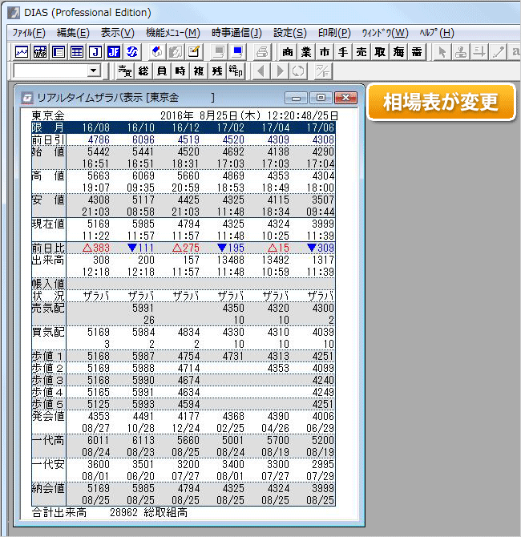Click the 海 toolbar button
This screenshot has width=521, height=537.
coord(398,52)
